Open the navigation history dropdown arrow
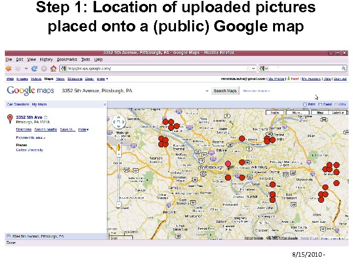 26,69
